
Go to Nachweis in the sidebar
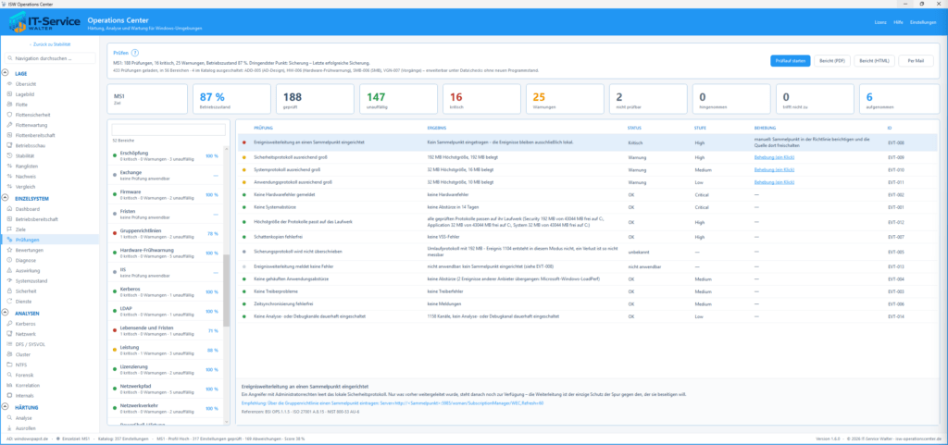(x=25, y=177)
